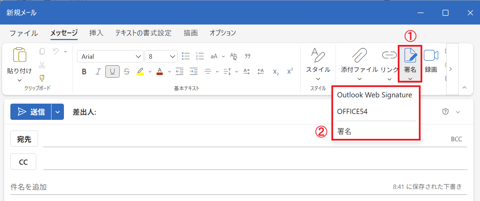Viewport: 480px width, 201px height.
Task: Toggle underline formatting
Action: [x=112, y=71]
